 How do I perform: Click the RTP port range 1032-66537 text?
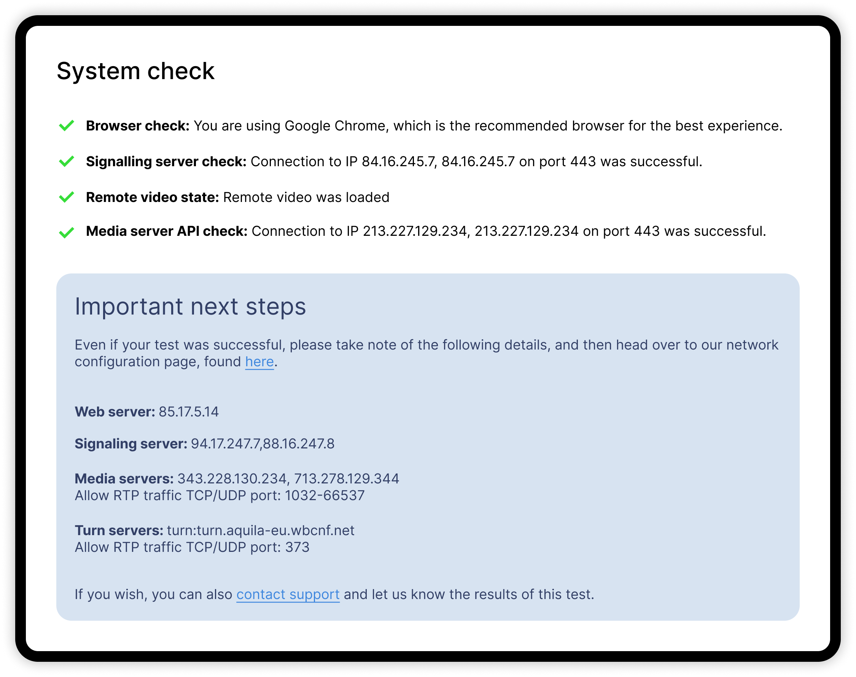[x=324, y=496]
